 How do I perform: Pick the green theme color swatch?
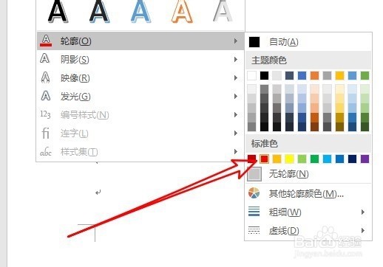[365, 76]
